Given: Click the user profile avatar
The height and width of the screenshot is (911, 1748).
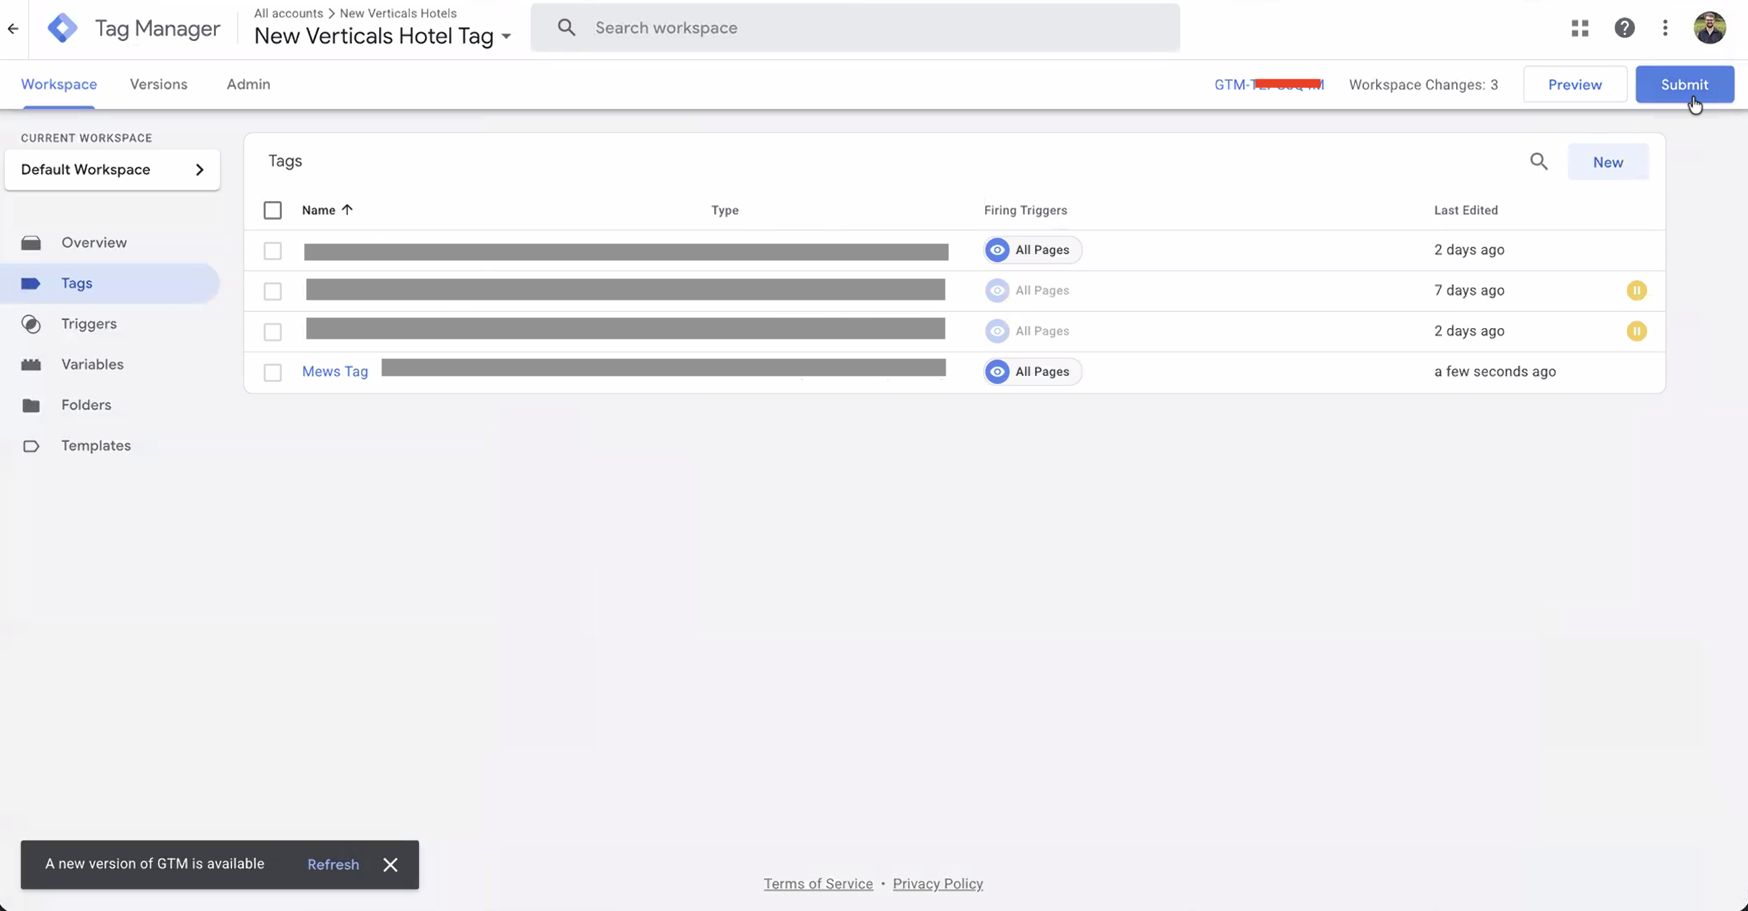Looking at the screenshot, I should [x=1708, y=28].
